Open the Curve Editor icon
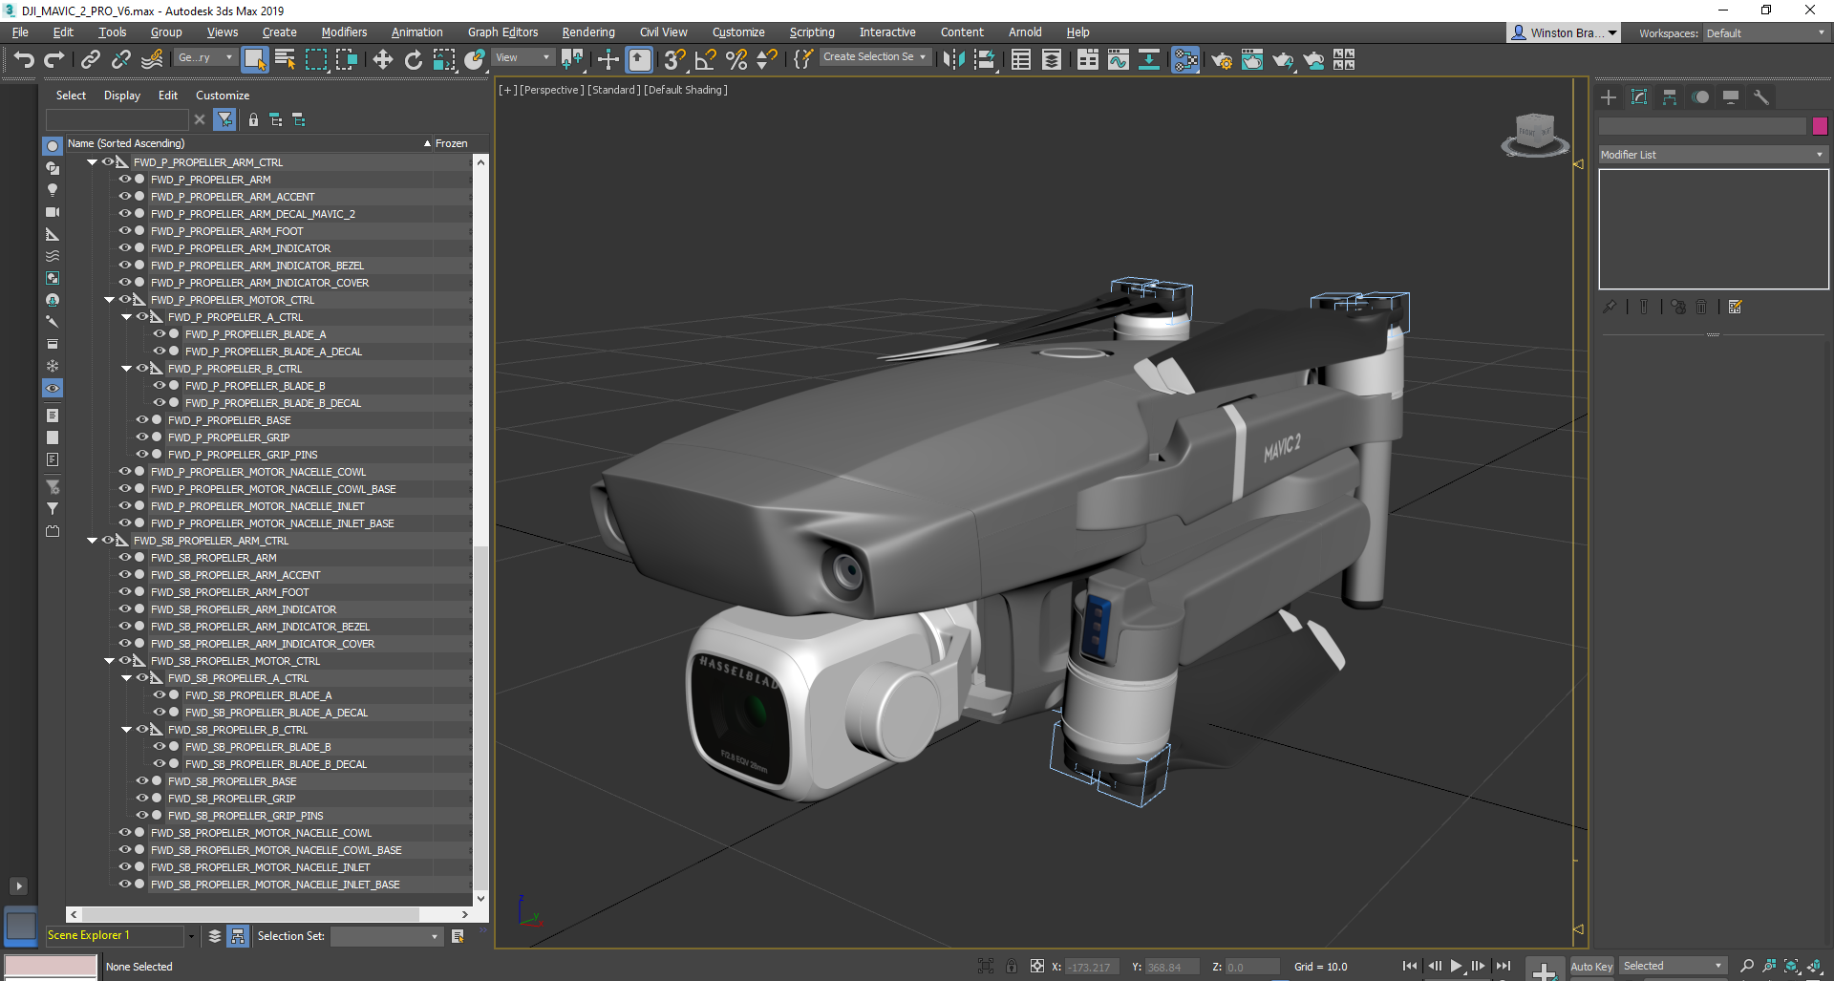Image resolution: width=1834 pixels, height=981 pixels. coord(1119,60)
